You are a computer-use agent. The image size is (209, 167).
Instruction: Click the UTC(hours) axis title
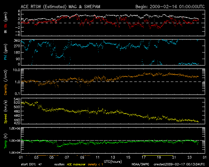(x=113, y=161)
